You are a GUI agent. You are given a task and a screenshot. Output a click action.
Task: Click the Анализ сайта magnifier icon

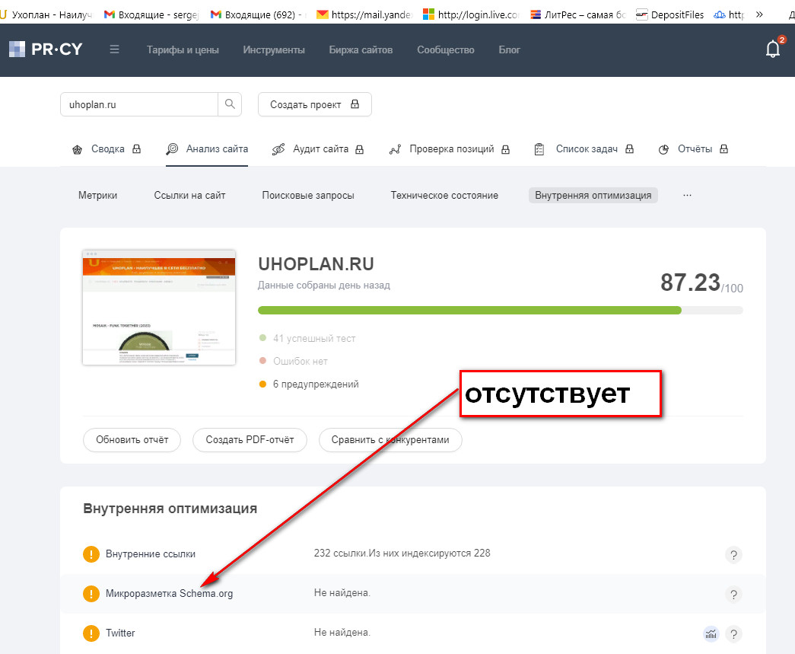point(173,148)
